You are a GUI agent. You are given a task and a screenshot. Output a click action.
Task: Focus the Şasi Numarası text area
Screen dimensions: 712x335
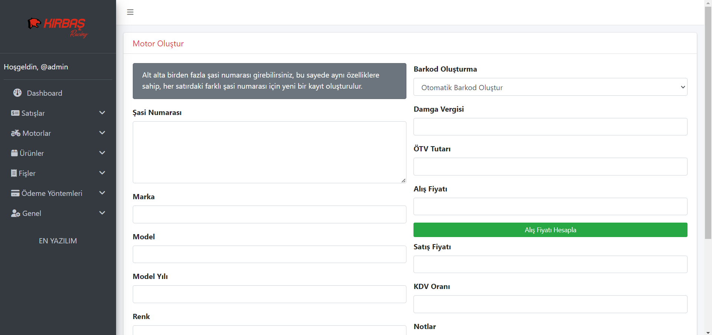click(x=269, y=152)
